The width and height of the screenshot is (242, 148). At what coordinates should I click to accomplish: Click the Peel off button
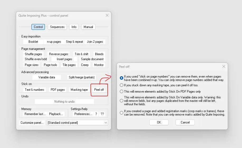[99, 90]
